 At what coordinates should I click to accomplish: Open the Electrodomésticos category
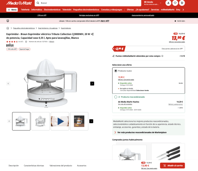click(x=52, y=10)
